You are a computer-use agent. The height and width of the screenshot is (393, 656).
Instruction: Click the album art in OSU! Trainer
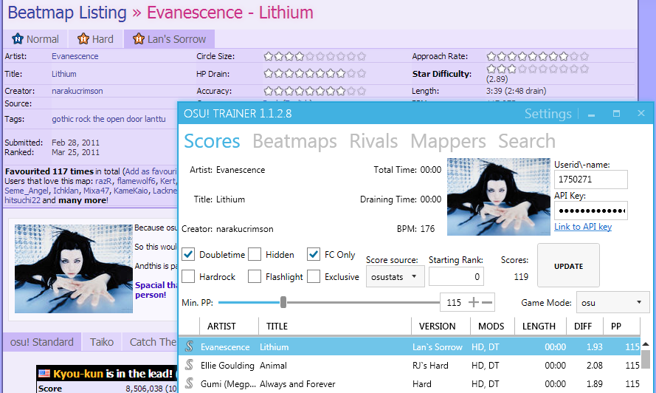499,196
